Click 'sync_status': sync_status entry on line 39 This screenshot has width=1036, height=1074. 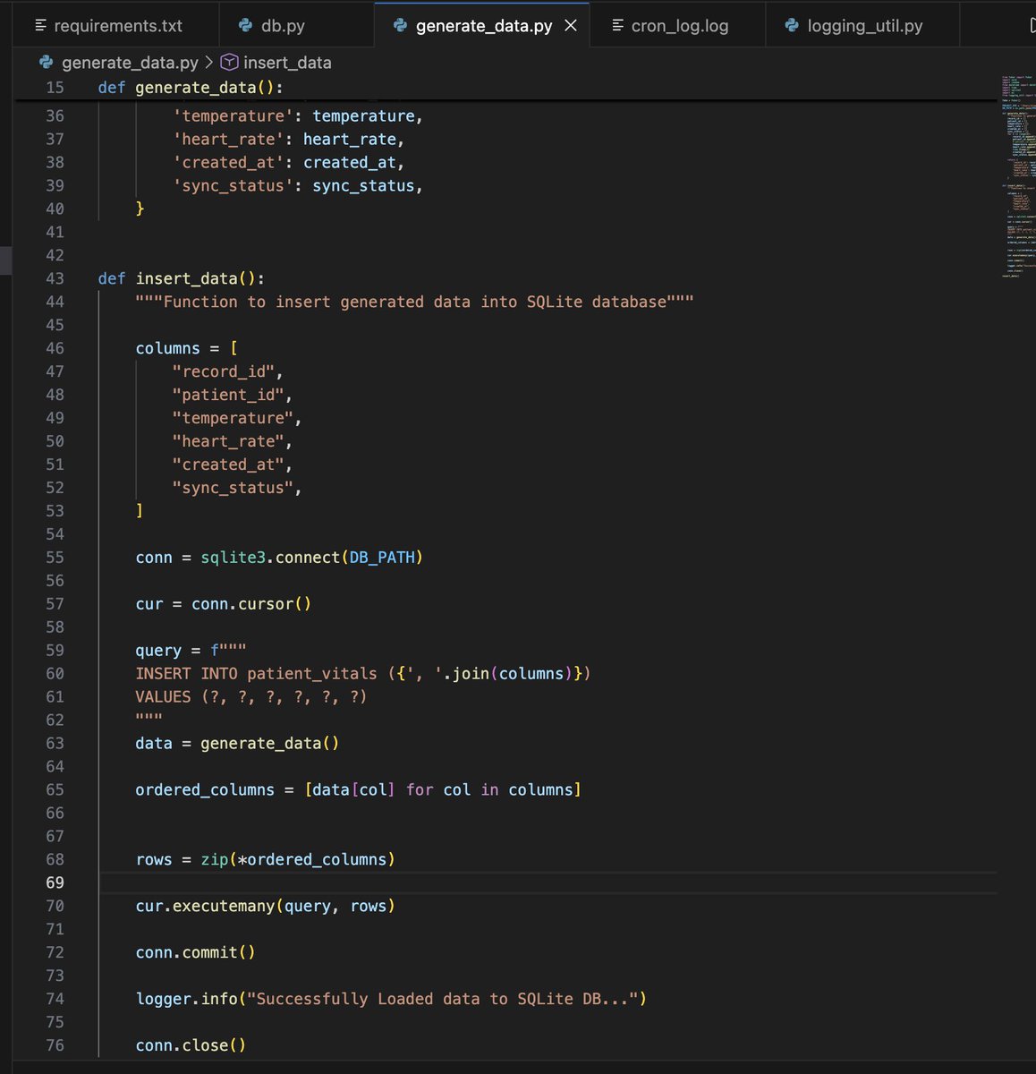pyautogui.click(x=297, y=186)
